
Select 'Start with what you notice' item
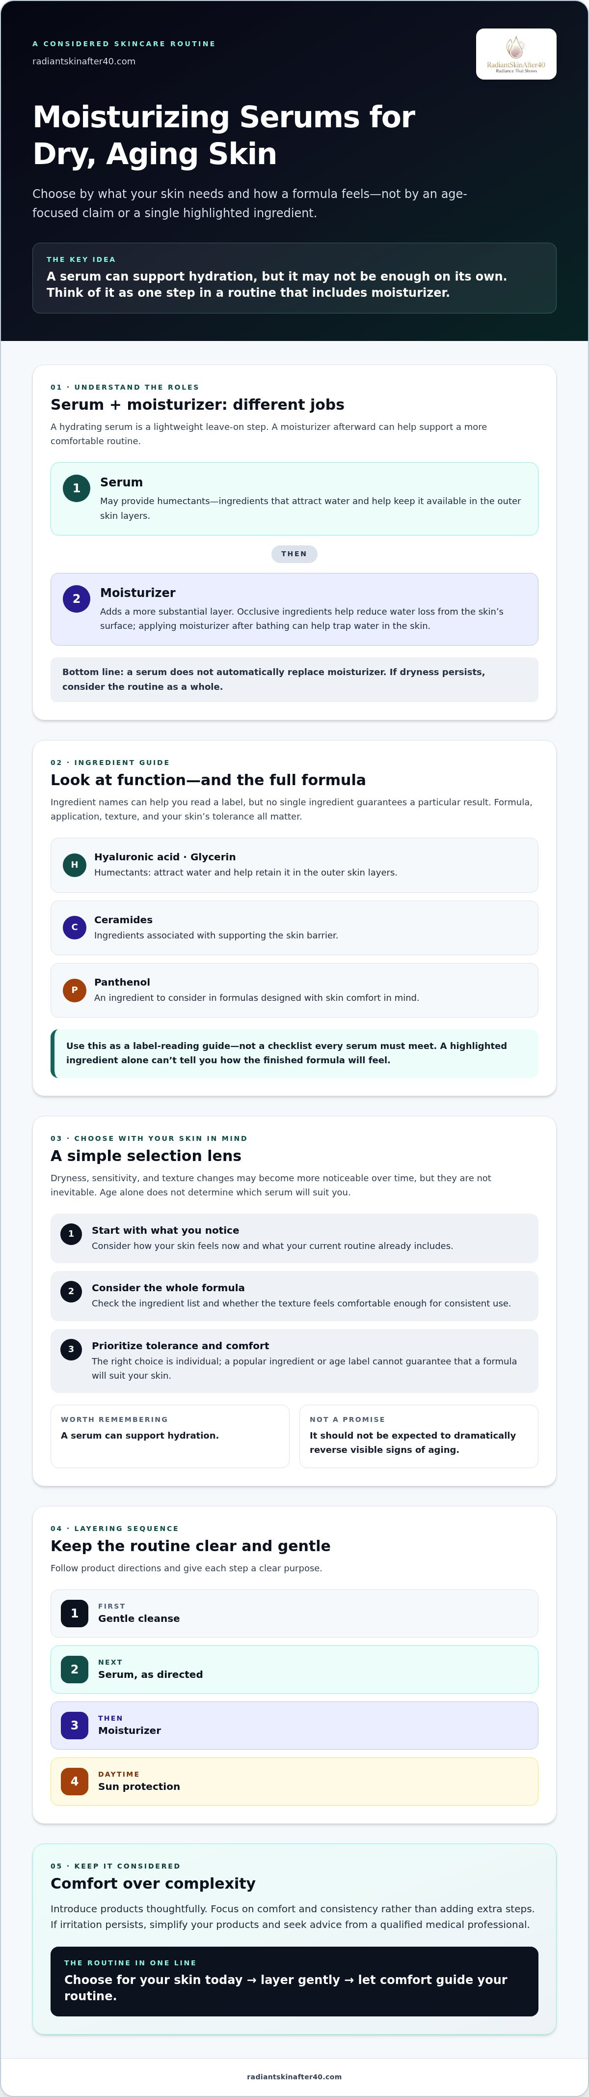tap(294, 1238)
